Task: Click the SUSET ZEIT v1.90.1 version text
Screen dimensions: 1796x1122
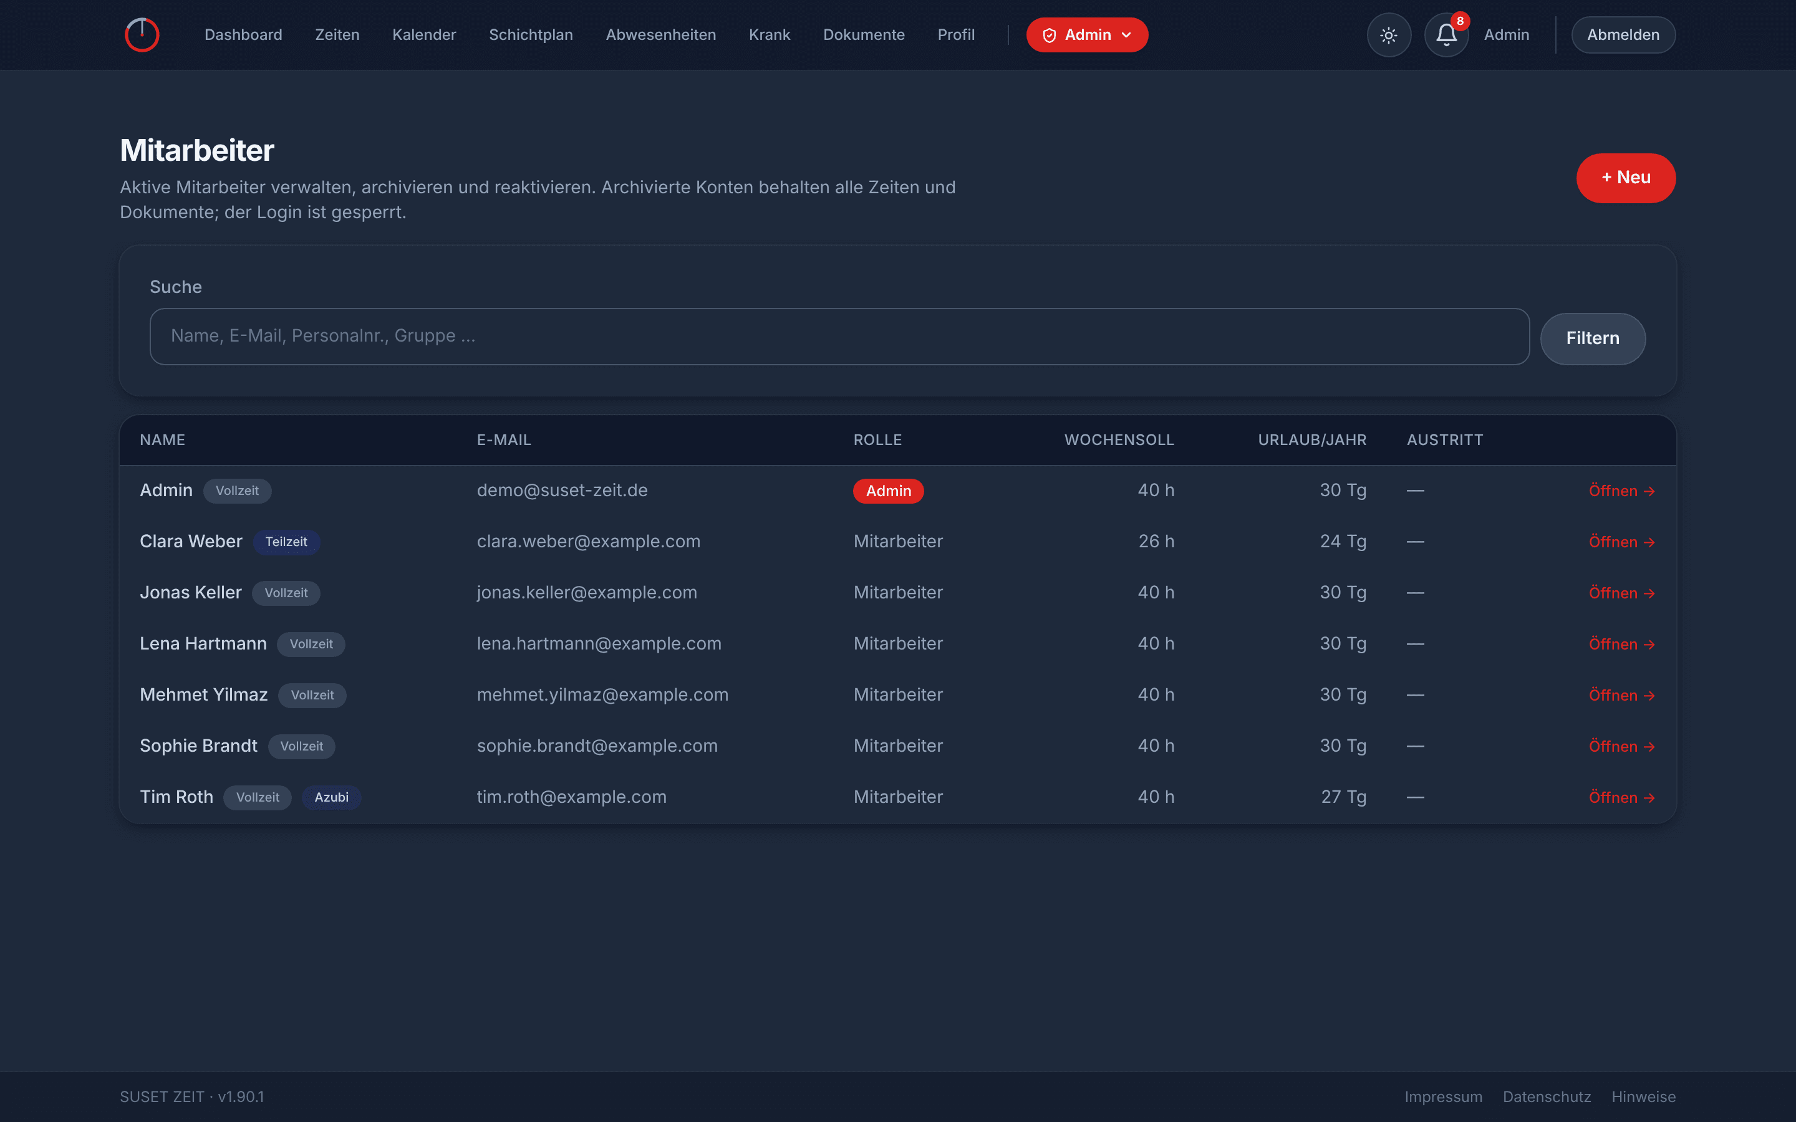Action: (x=191, y=1097)
